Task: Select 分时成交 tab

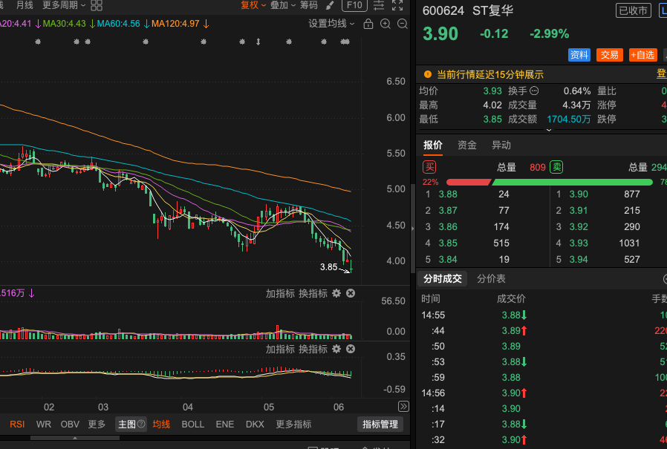Action: 443,279
